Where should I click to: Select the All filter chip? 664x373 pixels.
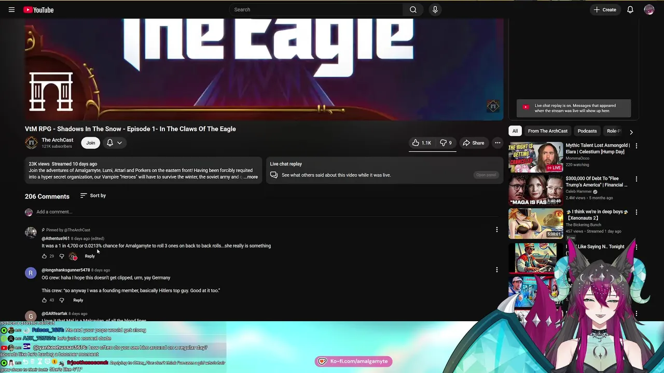515,131
